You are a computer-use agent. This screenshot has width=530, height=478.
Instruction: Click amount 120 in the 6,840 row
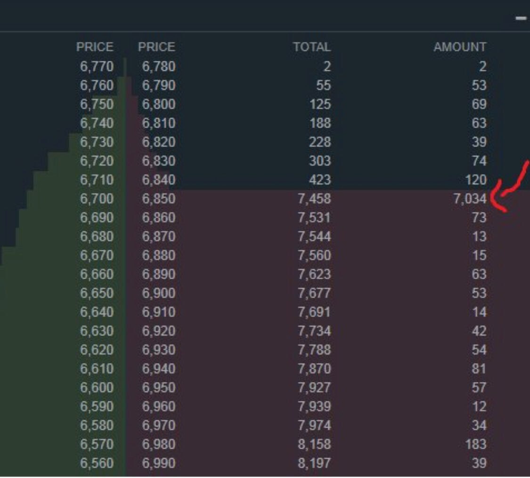pos(476,180)
